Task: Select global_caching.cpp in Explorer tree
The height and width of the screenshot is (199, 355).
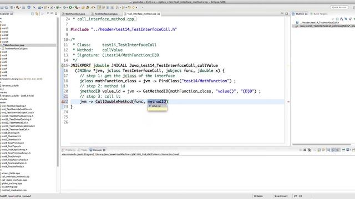Action: pos(12,184)
